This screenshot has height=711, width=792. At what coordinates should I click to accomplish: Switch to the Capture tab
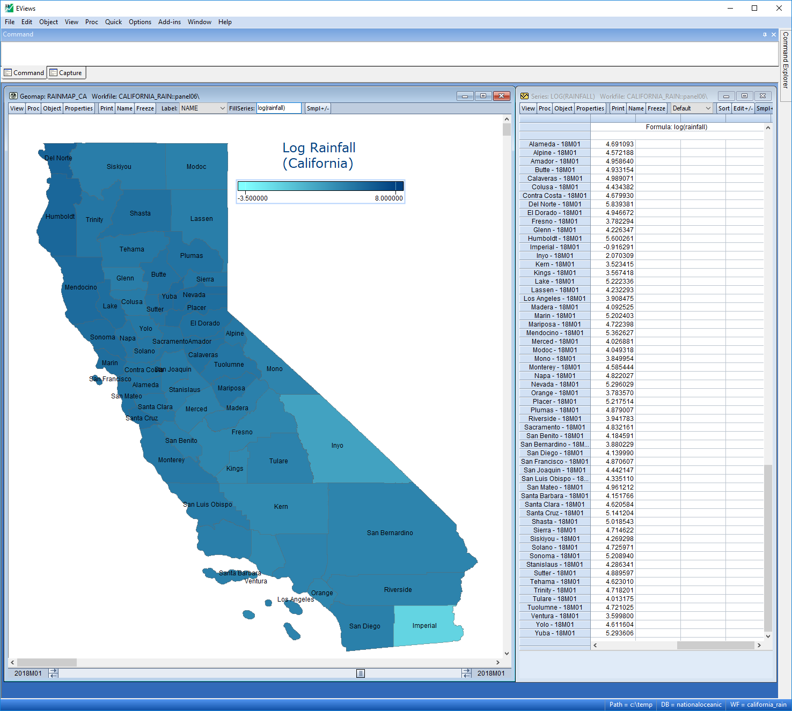(66, 73)
